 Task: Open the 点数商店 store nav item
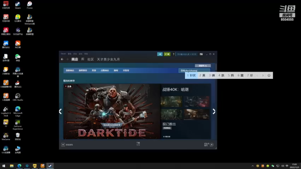tap(105, 71)
